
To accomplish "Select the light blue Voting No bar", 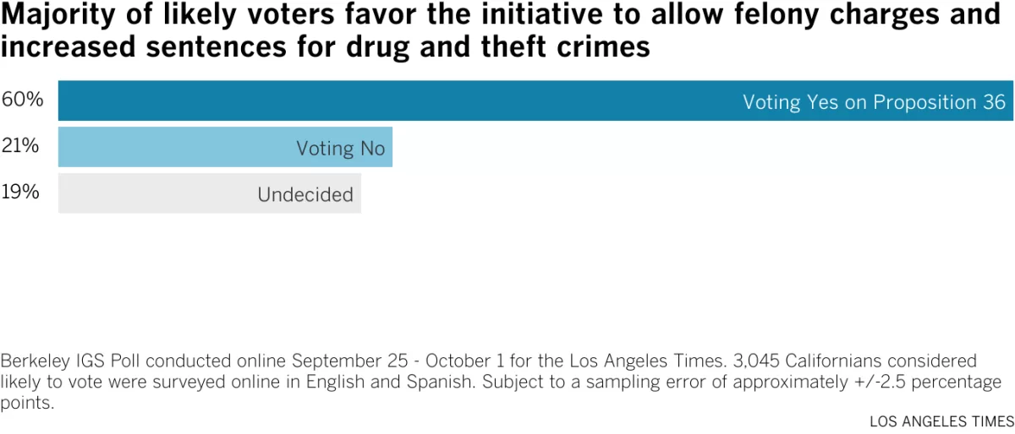I will tap(225, 147).
